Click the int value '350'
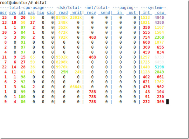189x139 pixels. pos(146,28)
